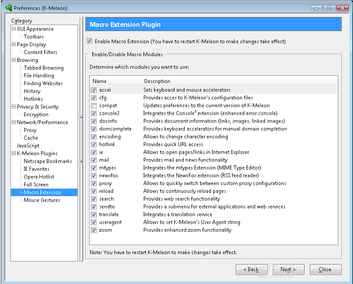Open the Content Filters category

[41, 52]
